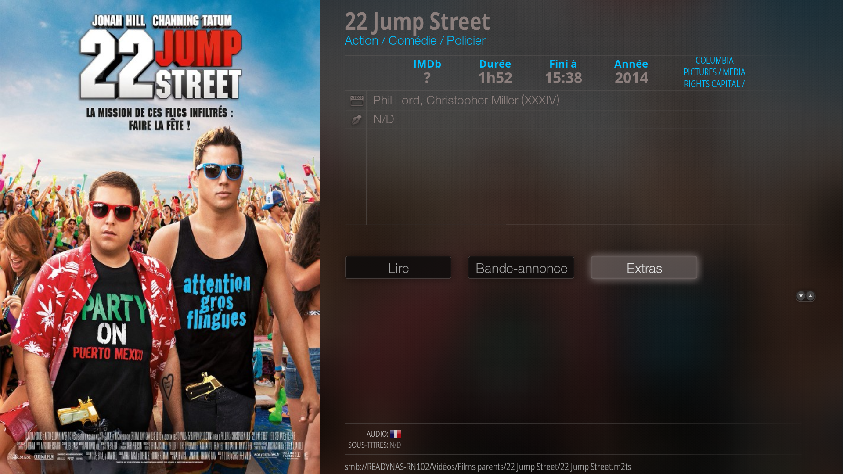Click the French flag audio icon
This screenshot has width=843, height=474.
coord(396,434)
